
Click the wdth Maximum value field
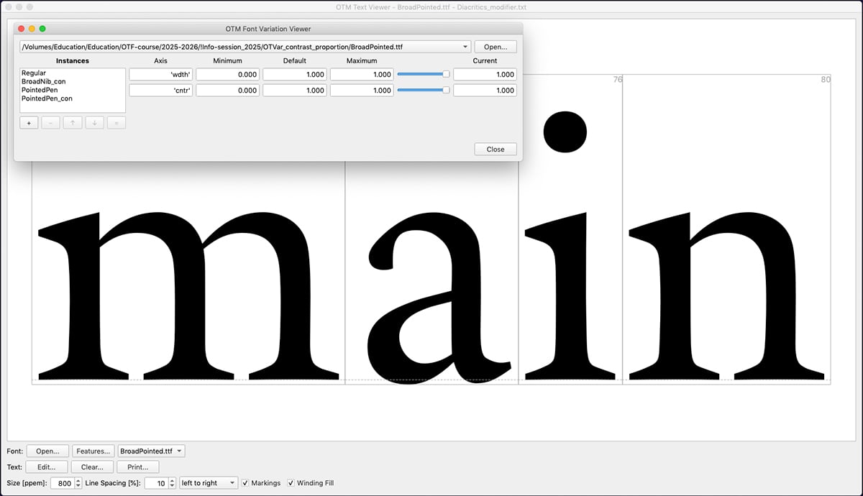[x=362, y=74]
